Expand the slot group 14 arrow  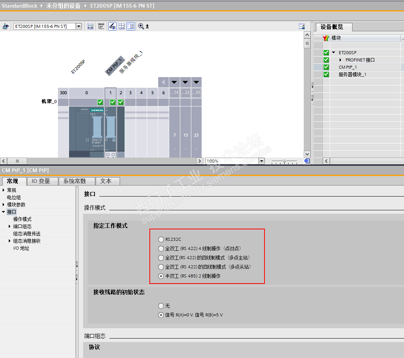(175, 82)
